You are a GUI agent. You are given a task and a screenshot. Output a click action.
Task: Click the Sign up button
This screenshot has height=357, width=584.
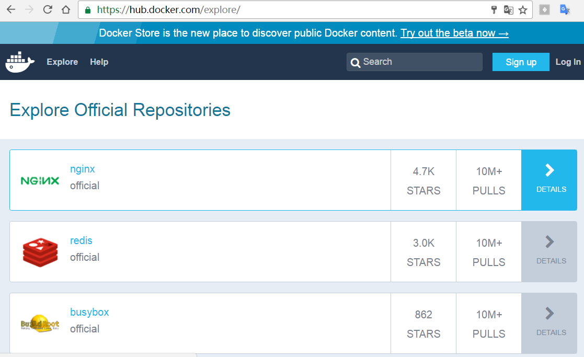tap(521, 62)
